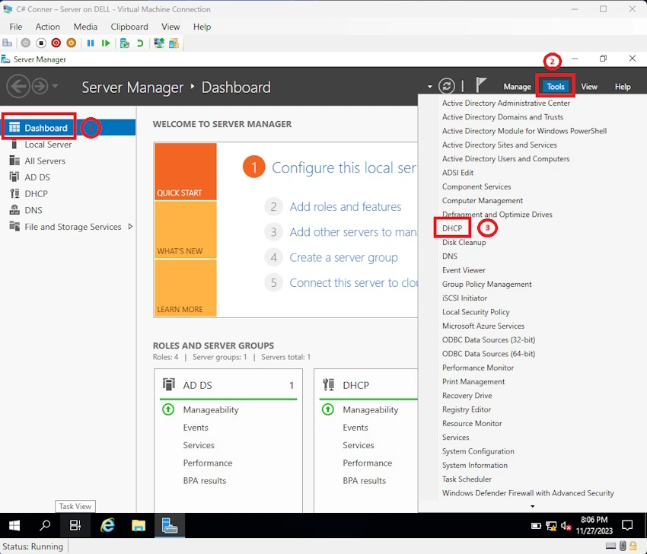647x554 pixels.
Task: Click the Tools menu bottom scroll arrow
Action: tap(532, 506)
